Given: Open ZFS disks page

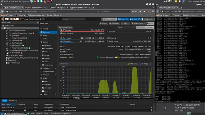Looking at the screenshot, I should click(46, 91).
